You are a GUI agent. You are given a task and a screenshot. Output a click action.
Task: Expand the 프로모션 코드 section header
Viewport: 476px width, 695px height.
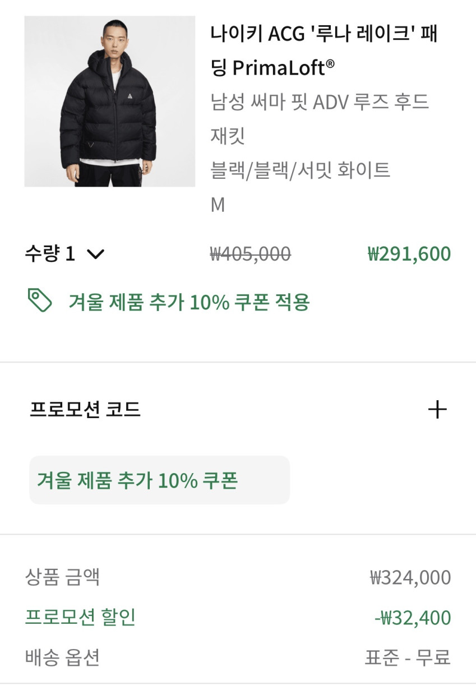[x=85, y=410]
